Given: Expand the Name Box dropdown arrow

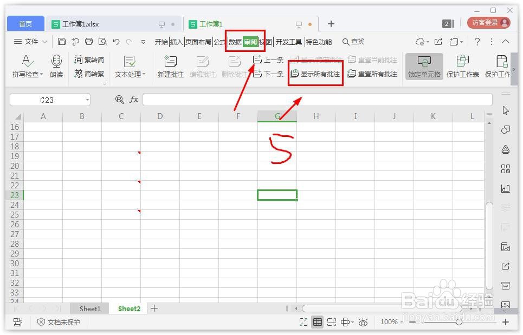Looking at the screenshot, I should (x=87, y=100).
